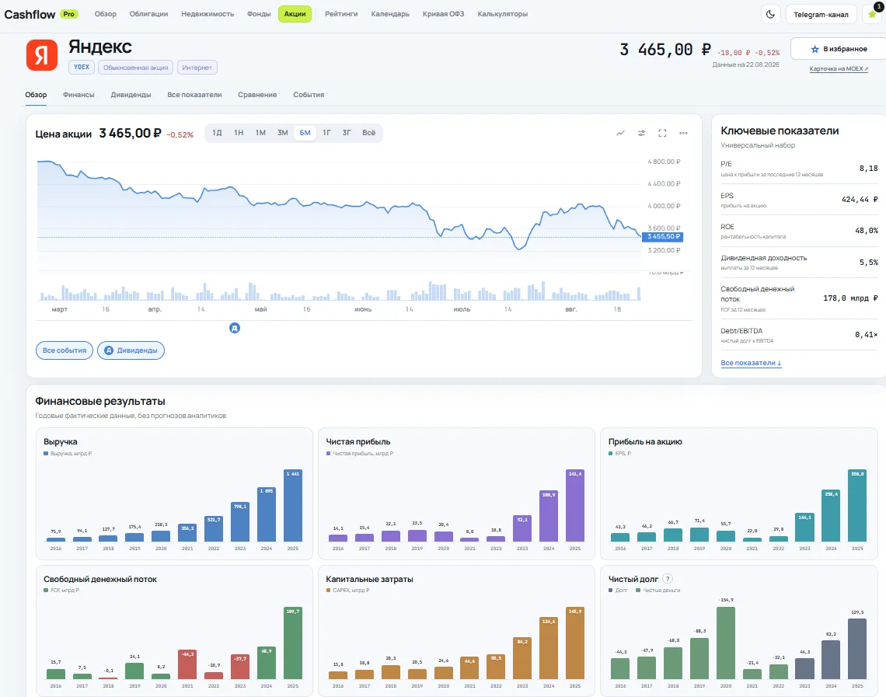Toggle the Дивиденды events filter

[x=131, y=350]
